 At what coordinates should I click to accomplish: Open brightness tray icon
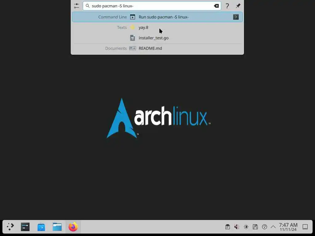246,227
